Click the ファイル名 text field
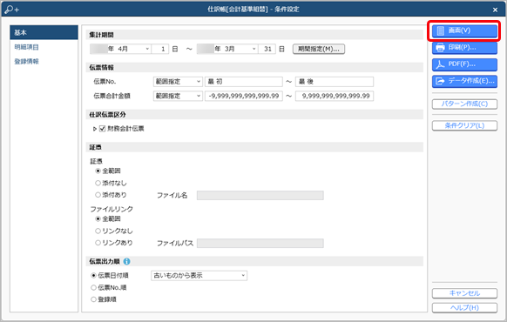This screenshot has width=507, height=322. pos(260,196)
